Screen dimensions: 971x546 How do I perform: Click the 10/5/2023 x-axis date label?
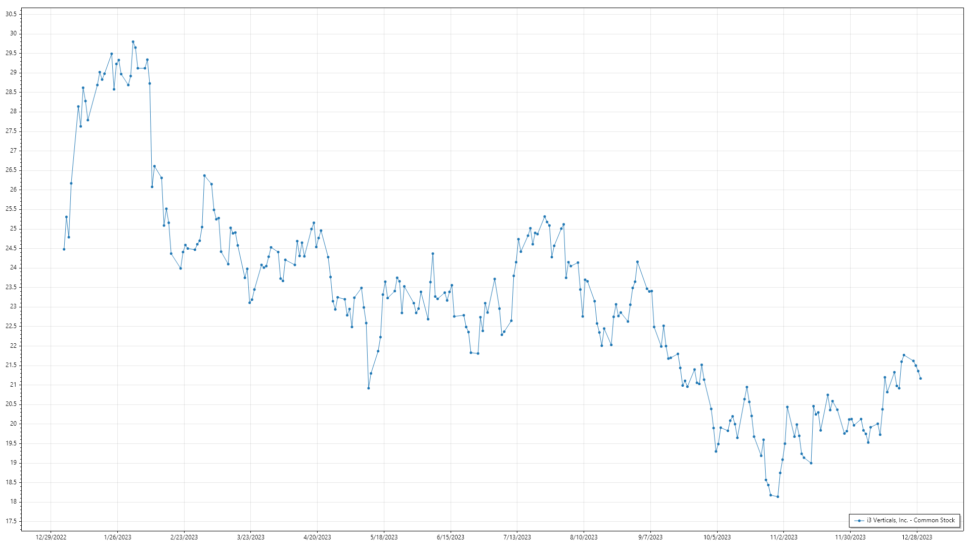tap(717, 537)
